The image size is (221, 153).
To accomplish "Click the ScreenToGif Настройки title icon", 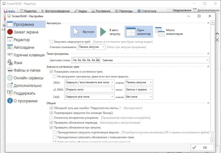I will [x=9, y=16].
